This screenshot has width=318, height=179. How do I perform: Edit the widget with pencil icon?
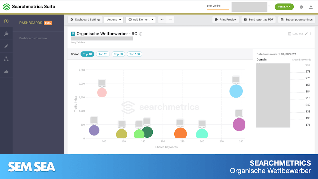307,34
